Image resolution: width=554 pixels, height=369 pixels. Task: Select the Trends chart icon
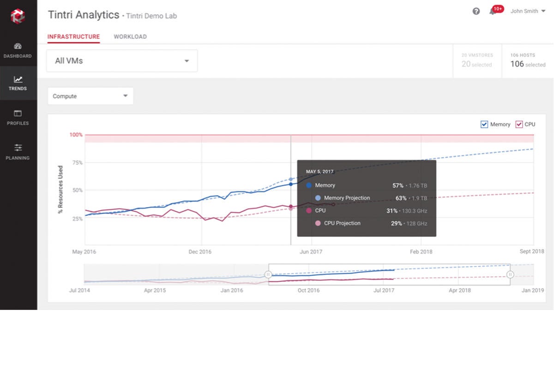pyautogui.click(x=18, y=79)
